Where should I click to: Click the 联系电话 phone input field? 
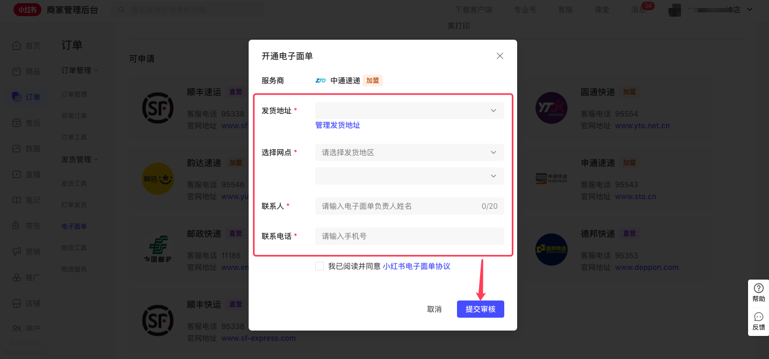pyautogui.click(x=409, y=236)
